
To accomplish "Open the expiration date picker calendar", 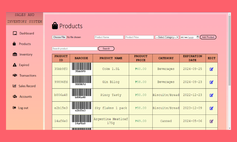I will pyautogui.click(x=197, y=37).
